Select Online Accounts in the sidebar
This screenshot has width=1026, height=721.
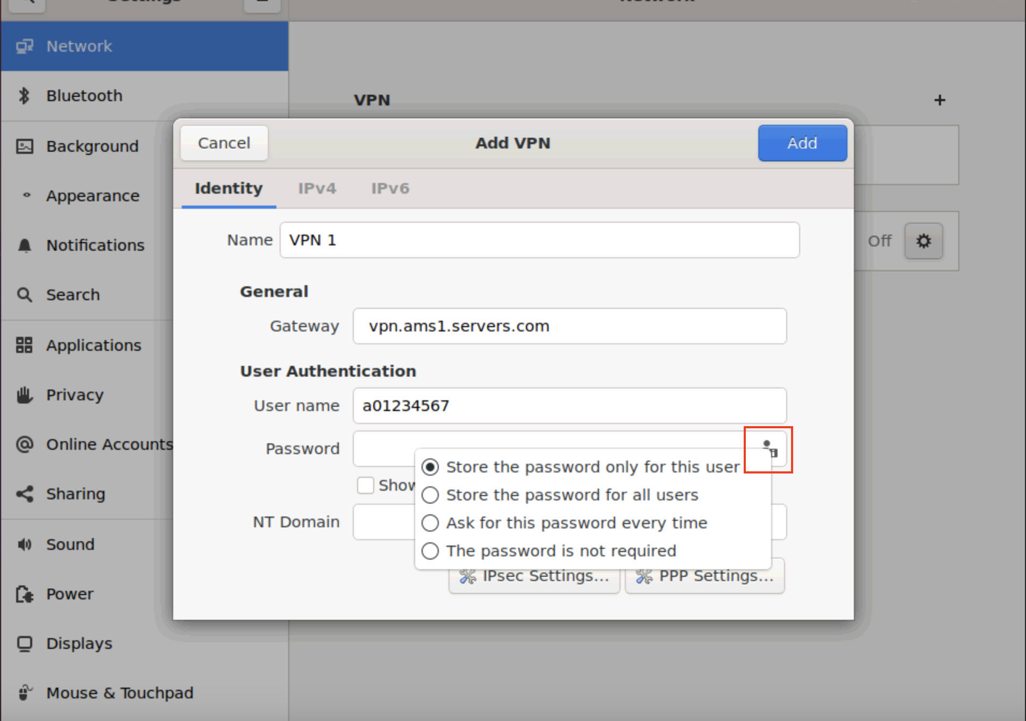click(87, 444)
